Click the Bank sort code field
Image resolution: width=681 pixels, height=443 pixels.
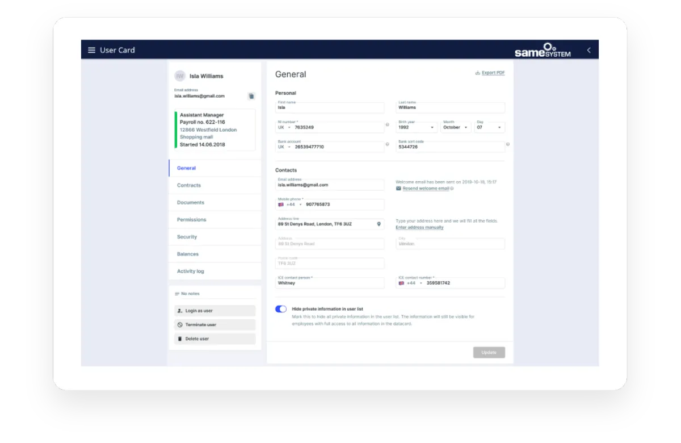[x=450, y=146]
